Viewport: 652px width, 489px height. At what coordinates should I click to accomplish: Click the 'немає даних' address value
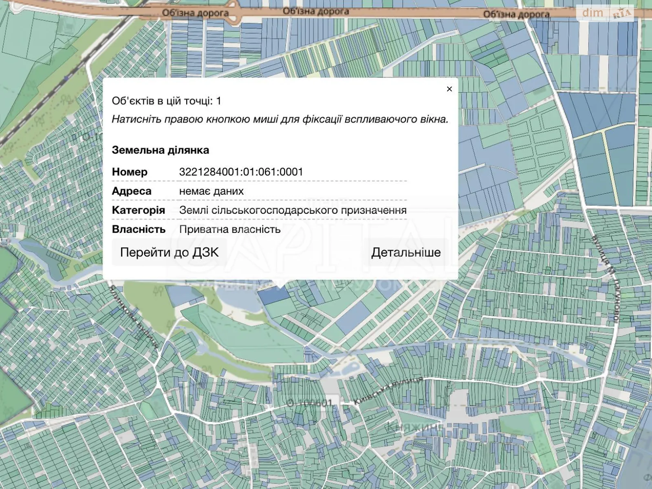coord(211,191)
